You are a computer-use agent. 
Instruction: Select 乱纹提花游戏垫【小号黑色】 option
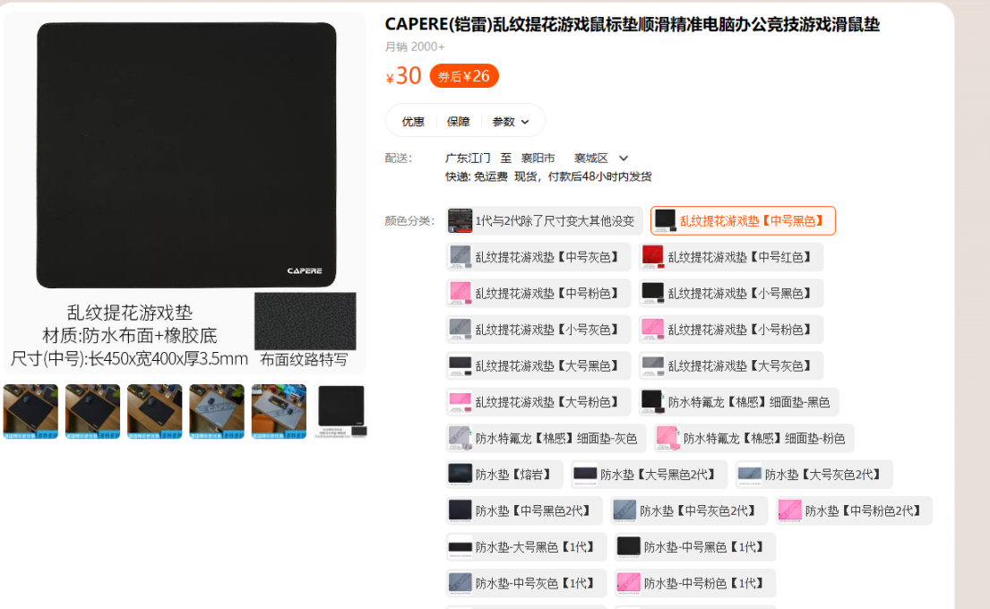click(x=730, y=294)
